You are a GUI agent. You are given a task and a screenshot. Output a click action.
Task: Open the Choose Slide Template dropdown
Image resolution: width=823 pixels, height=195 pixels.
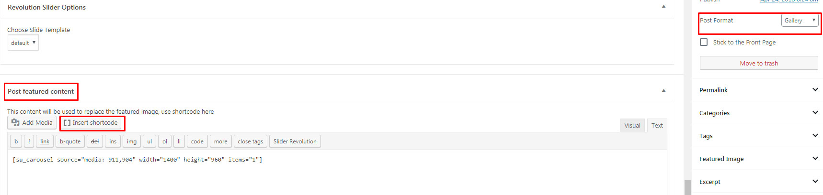point(23,43)
